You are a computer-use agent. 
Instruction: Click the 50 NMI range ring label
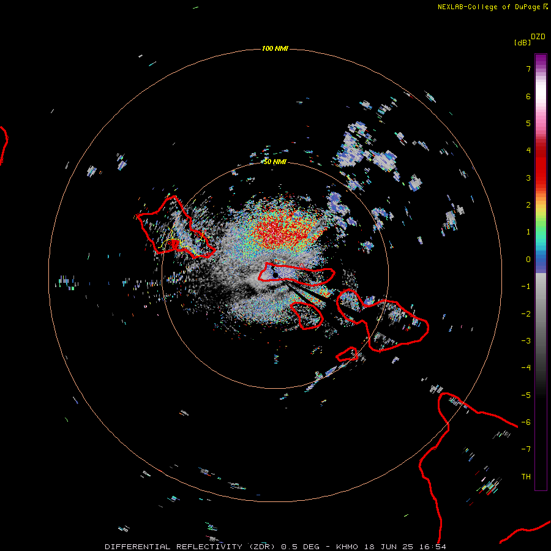[275, 162]
